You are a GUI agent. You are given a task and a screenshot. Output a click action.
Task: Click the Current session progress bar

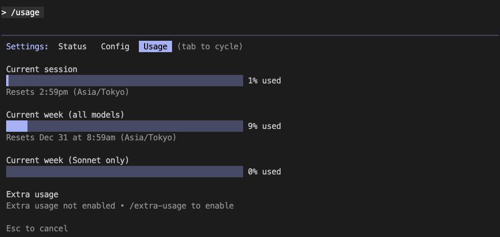tap(125, 81)
